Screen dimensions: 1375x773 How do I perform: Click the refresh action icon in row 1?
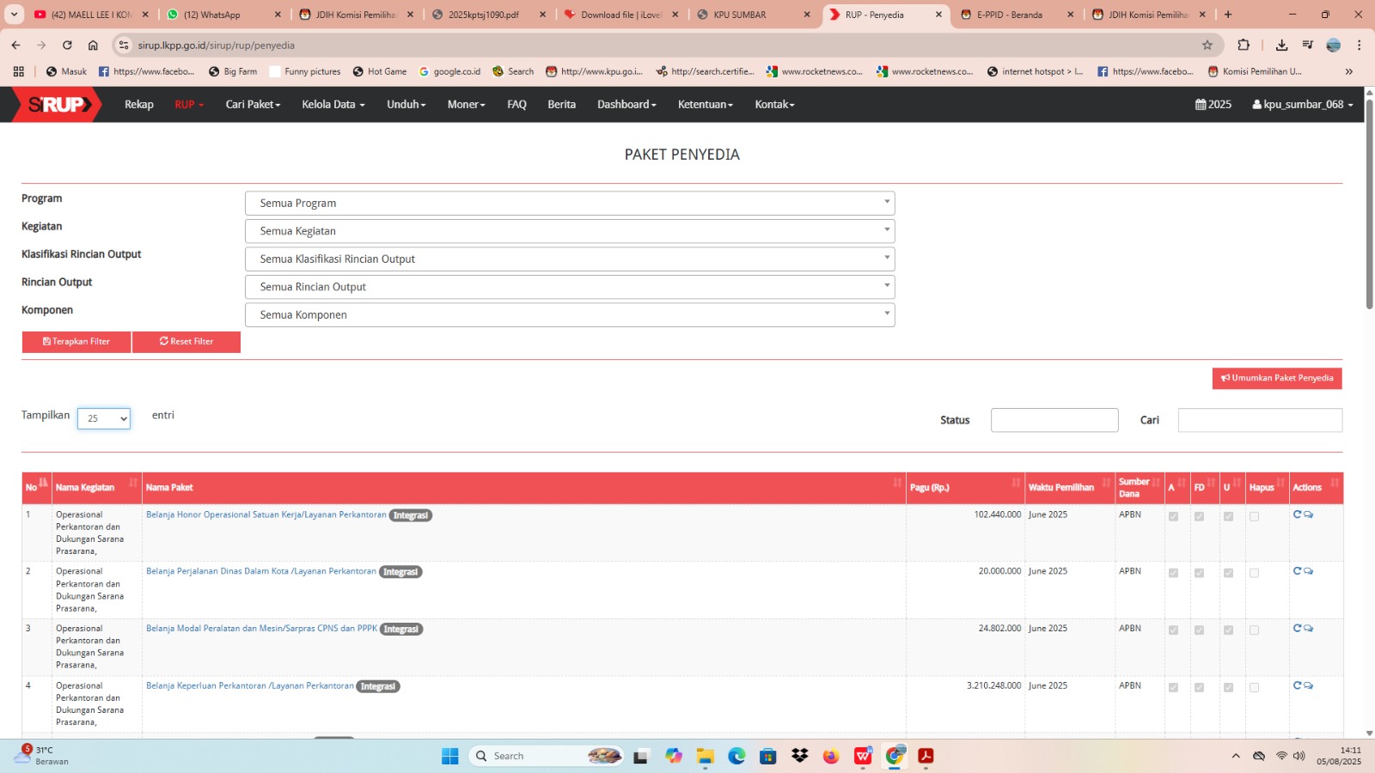[x=1297, y=514]
